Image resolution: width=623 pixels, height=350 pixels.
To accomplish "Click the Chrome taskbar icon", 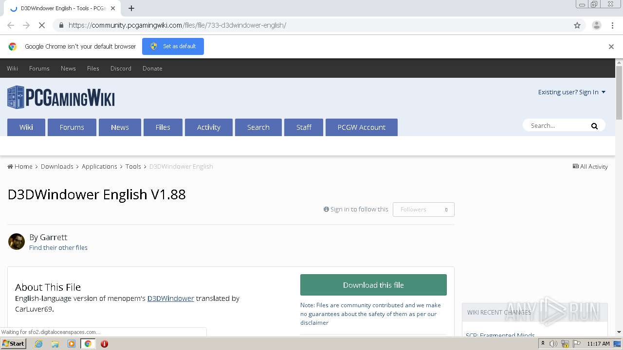I will [88, 344].
